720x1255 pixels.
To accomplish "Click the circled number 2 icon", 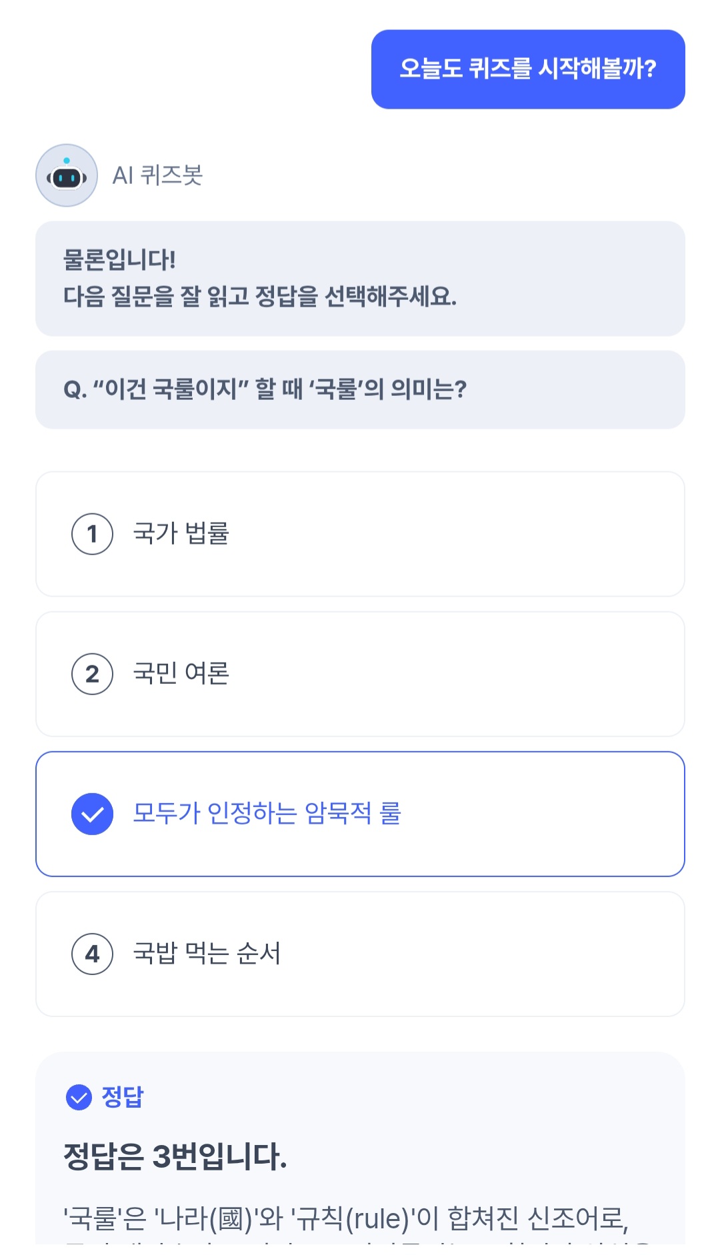I will tap(92, 674).
